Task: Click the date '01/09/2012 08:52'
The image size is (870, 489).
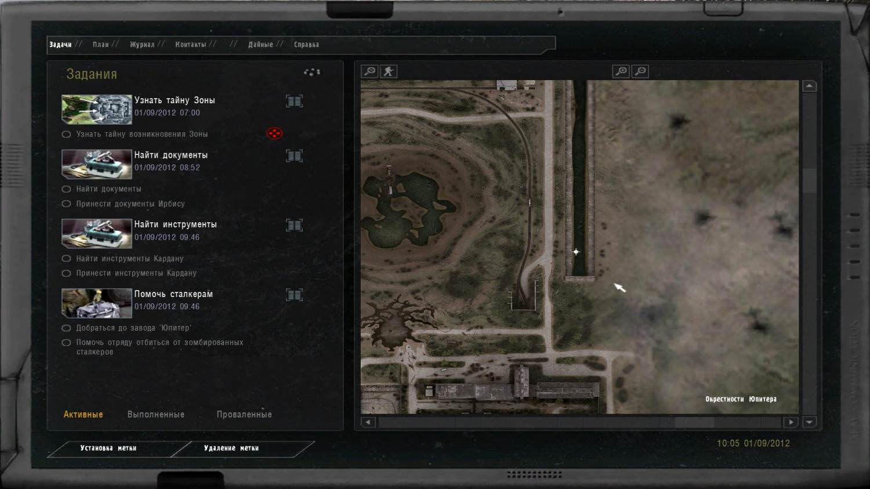Action: click(x=167, y=168)
